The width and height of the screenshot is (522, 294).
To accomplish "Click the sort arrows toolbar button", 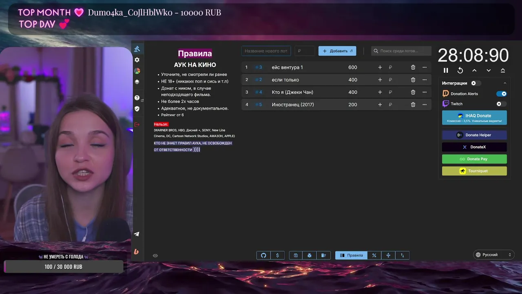I will 403,255.
